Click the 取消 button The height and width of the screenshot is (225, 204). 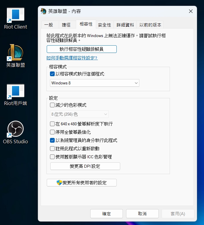pos(142,214)
